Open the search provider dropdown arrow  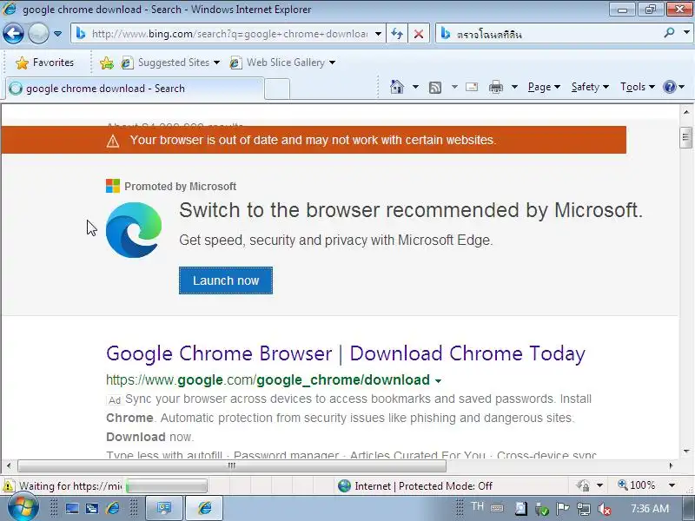[x=686, y=33]
